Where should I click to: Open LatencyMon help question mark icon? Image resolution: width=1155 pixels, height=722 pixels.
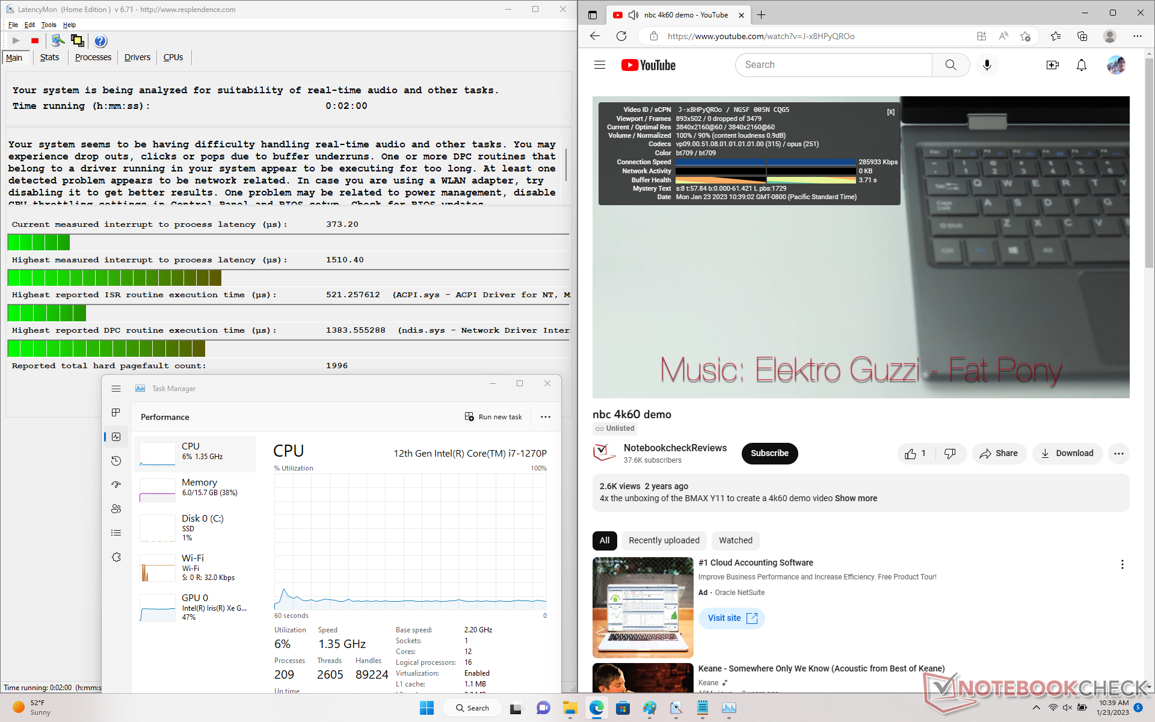pyautogui.click(x=100, y=41)
